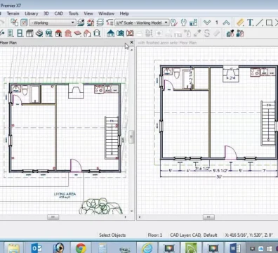Open the Library menu
This screenshot has width=278, height=253.
(32, 13)
